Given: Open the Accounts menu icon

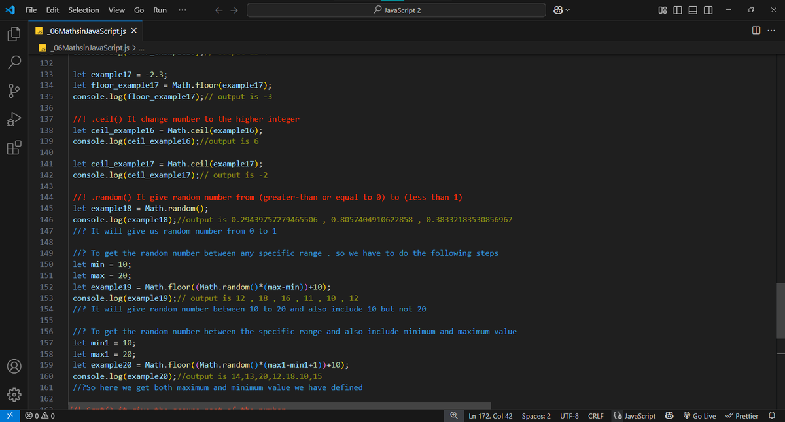Looking at the screenshot, I should point(14,366).
